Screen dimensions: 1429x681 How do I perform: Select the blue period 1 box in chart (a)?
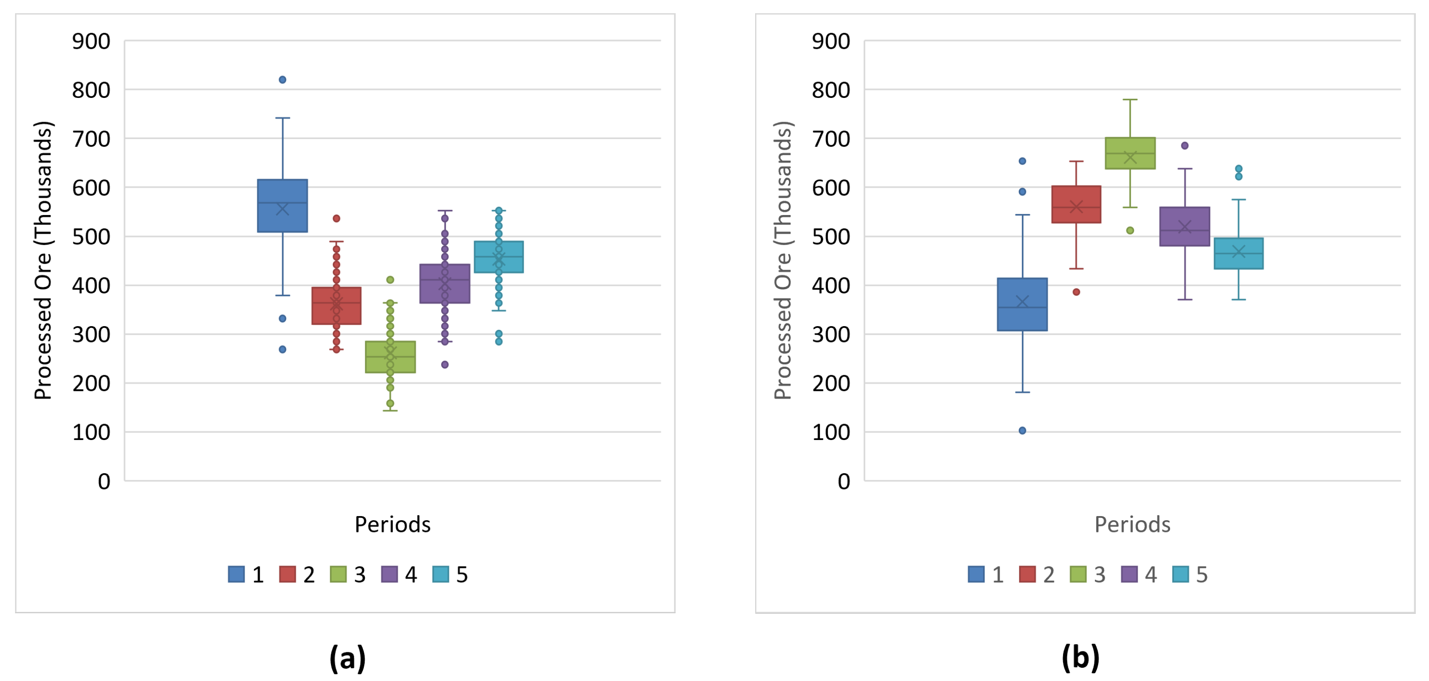[282, 206]
